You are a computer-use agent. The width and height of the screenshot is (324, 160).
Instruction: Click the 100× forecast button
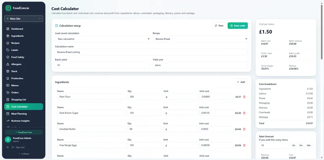click(309, 145)
